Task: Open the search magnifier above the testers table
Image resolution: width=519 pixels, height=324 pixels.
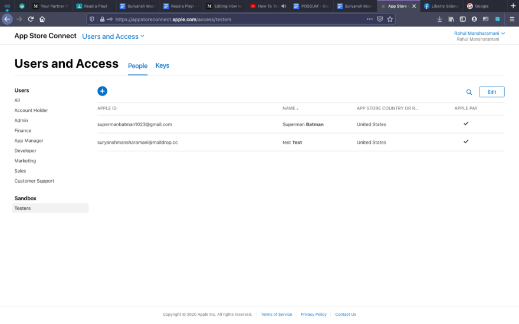Action: coord(469,92)
